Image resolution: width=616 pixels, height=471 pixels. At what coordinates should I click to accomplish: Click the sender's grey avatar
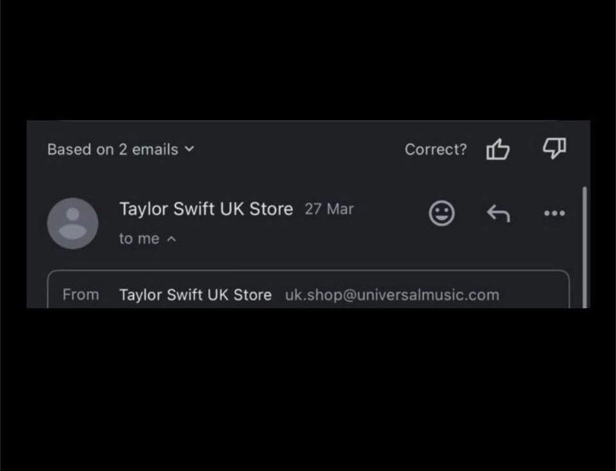click(73, 223)
